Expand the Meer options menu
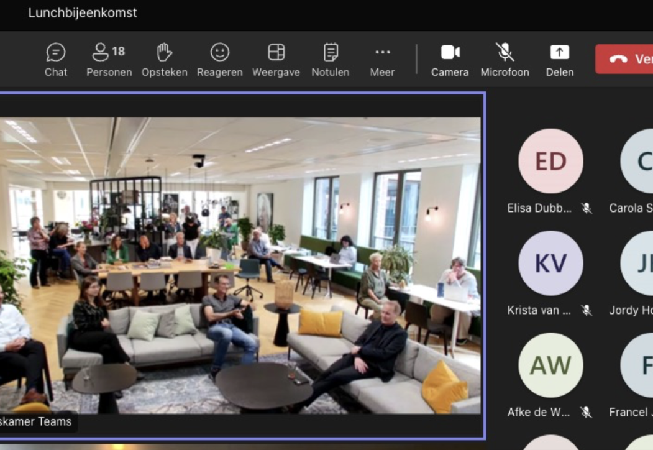 [x=382, y=60]
